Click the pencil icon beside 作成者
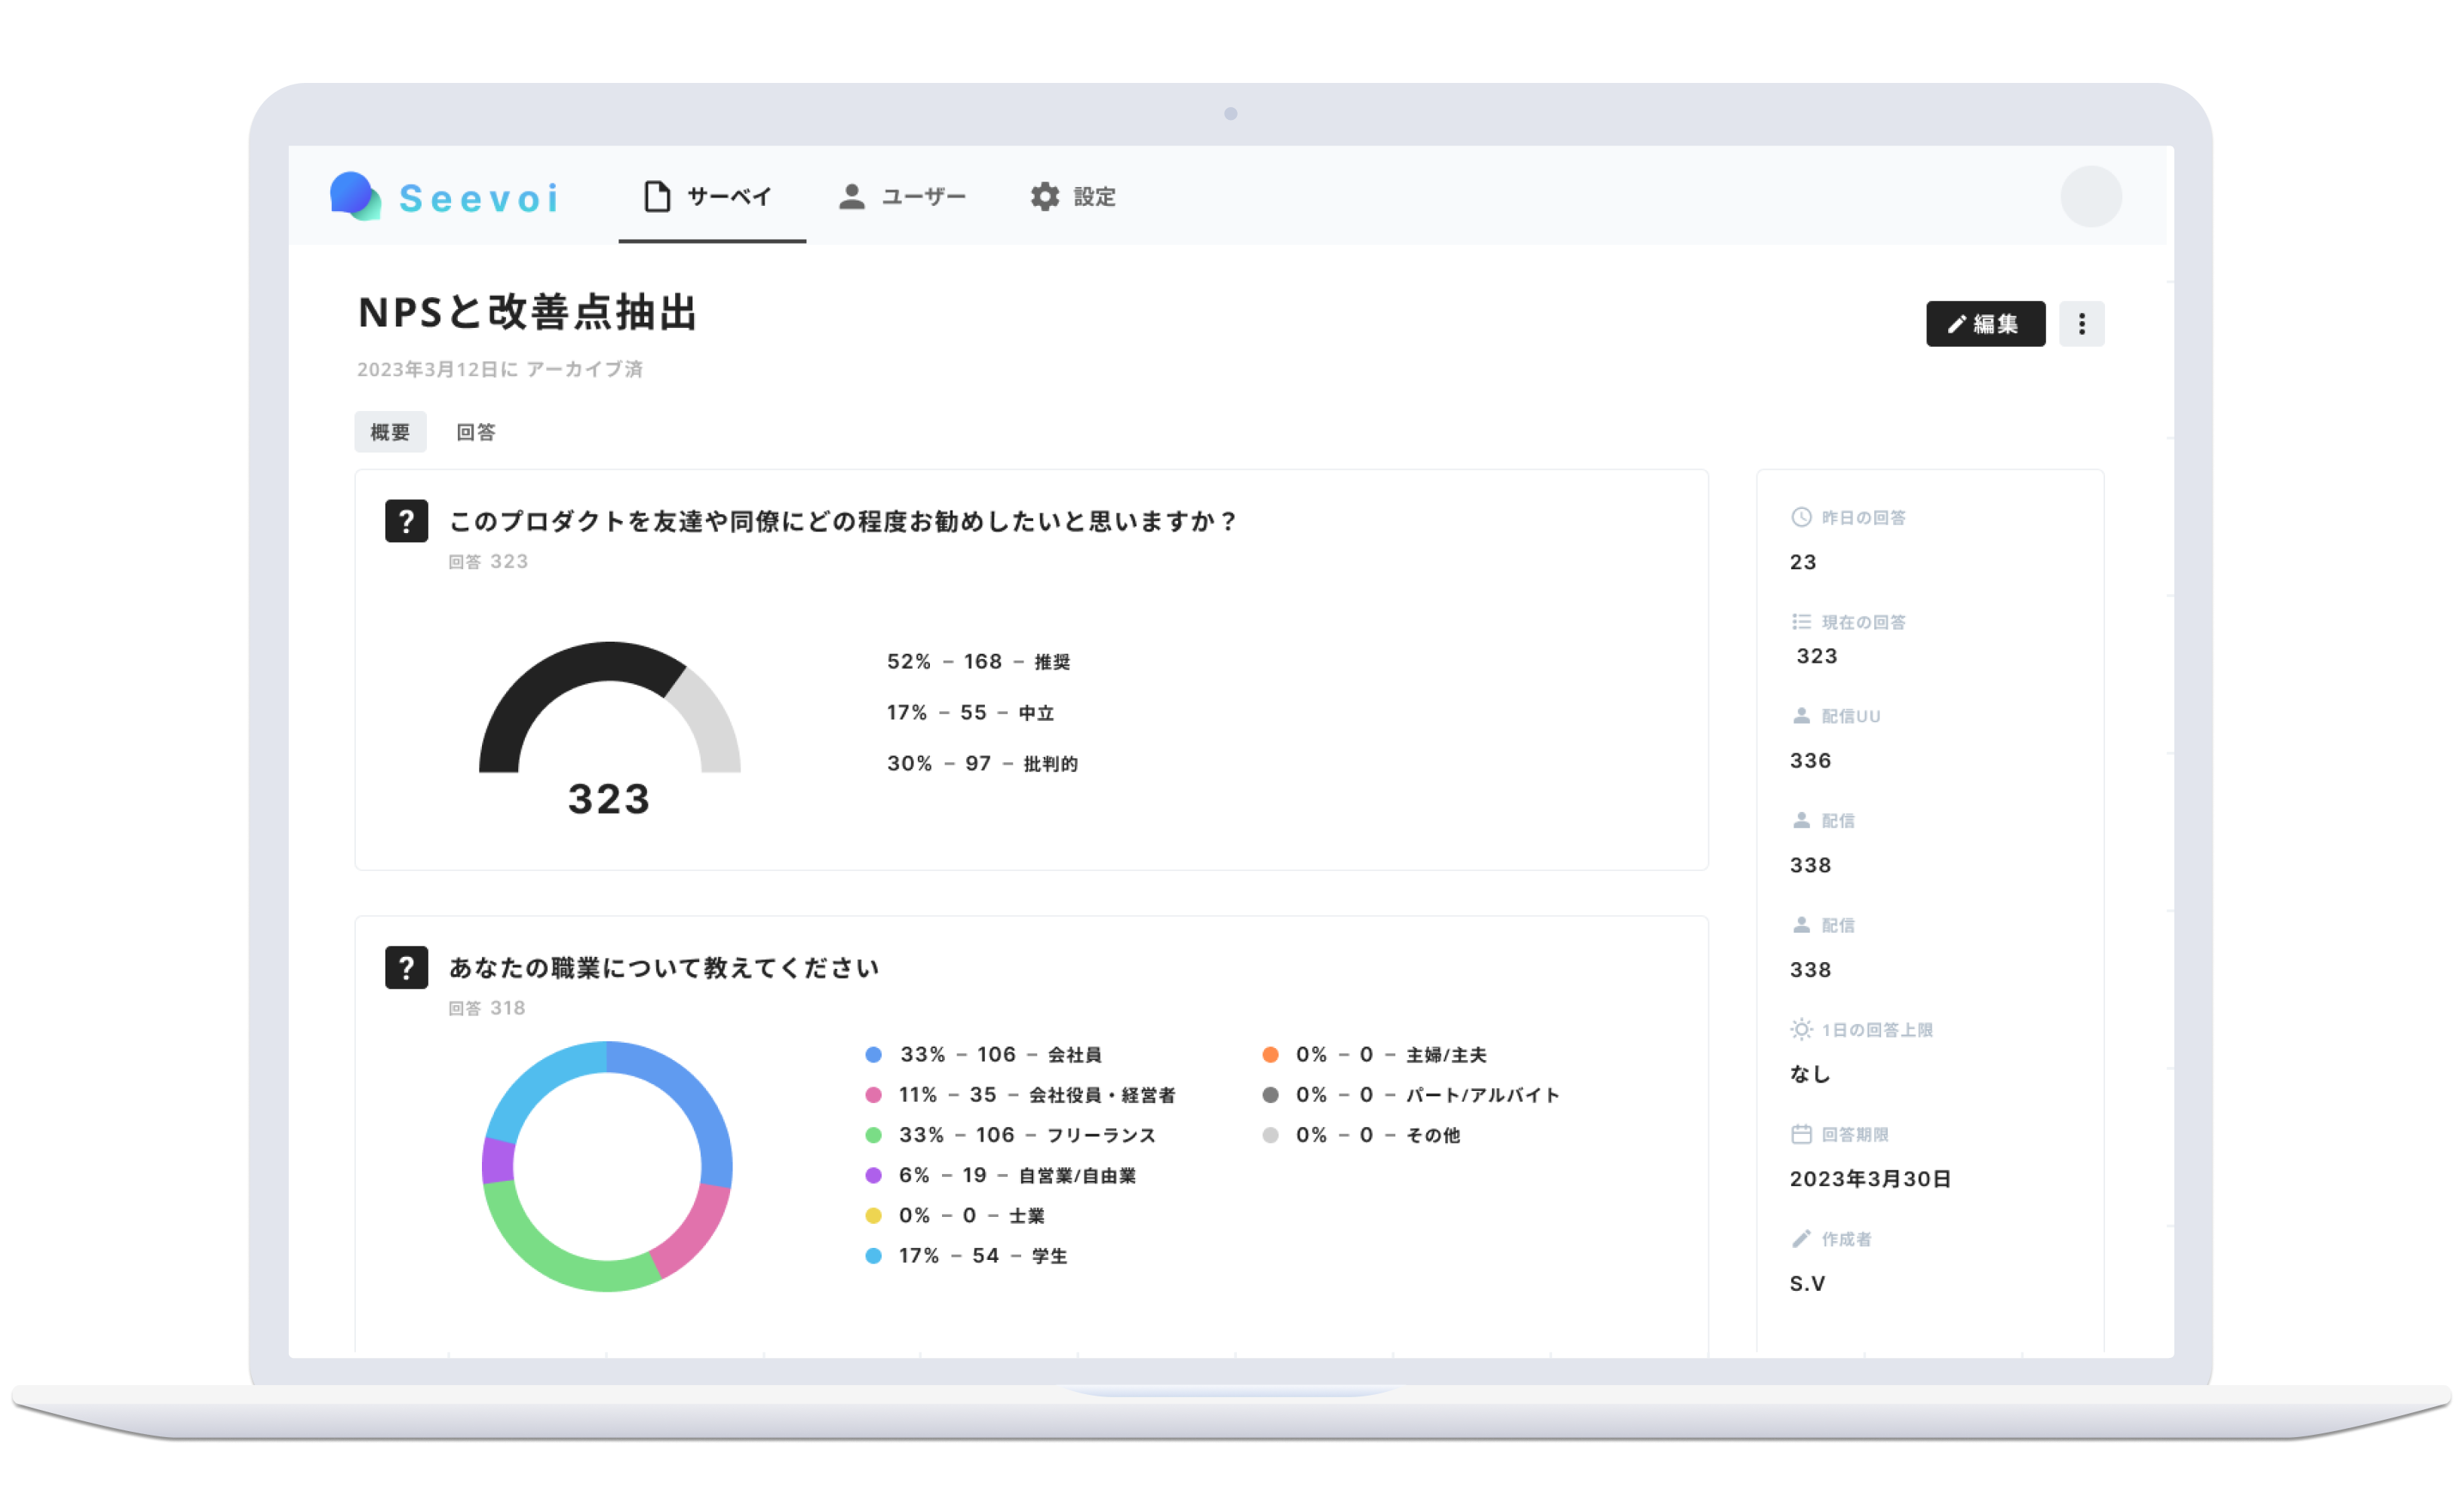The height and width of the screenshot is (1508, 2464). (x=1801, y=1239)
